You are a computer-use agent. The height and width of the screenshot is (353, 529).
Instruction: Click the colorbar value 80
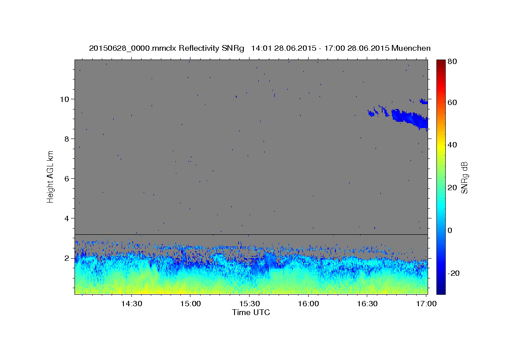pos(452,62)
